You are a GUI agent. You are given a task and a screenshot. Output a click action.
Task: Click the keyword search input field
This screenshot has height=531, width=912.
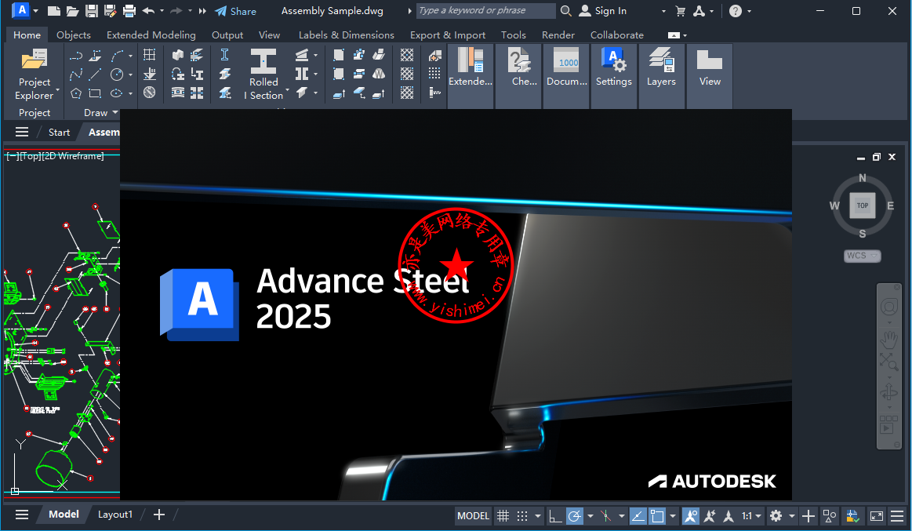(x=485, y=10)
